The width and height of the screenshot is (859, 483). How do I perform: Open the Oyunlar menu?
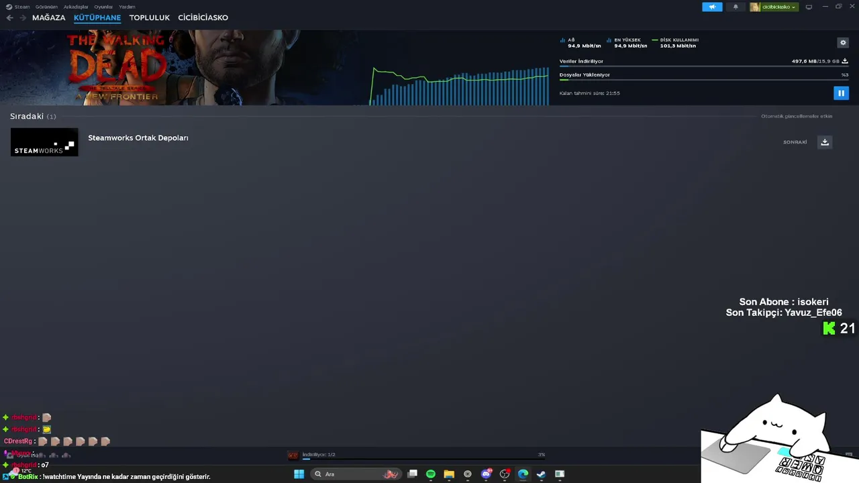(103, 7)
